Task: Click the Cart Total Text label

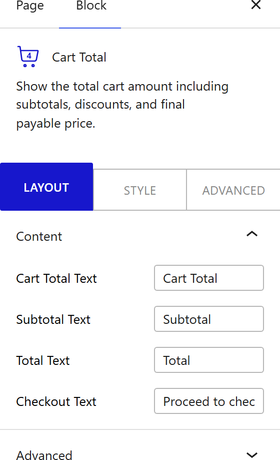Action: tap(56, 278)
